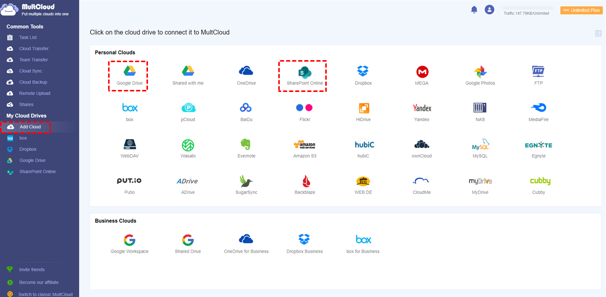This screenshot has width=606, height=297.
Task: Connect the Google Drive personal cloud
Action: click(129, 71)
